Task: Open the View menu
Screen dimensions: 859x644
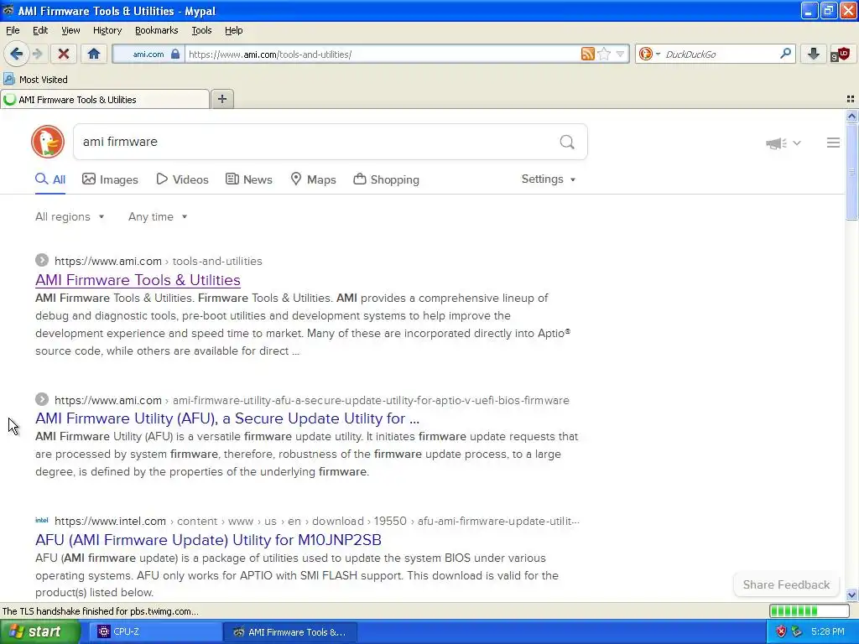Action: pyautogui.click(x=70, y=30)
